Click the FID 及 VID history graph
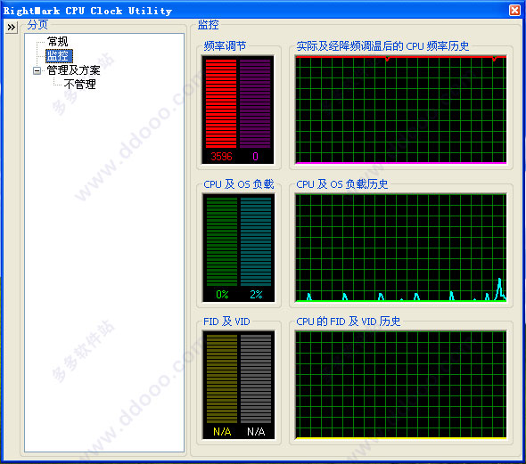This screenshot has height=464, width=526. 401,386
